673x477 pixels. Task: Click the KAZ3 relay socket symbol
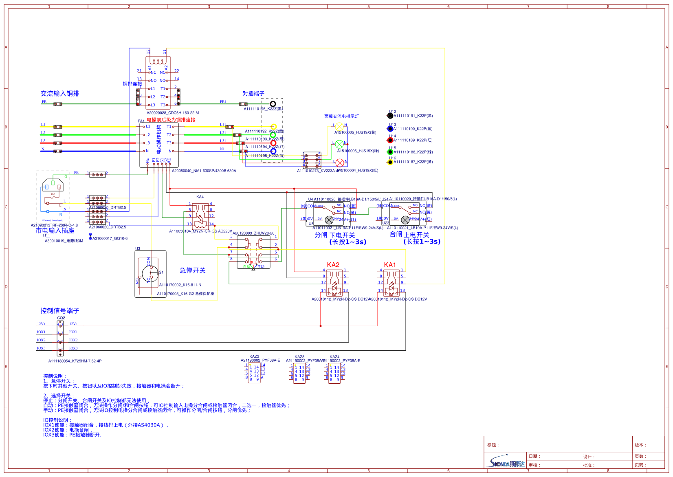(x=299, y=373)
